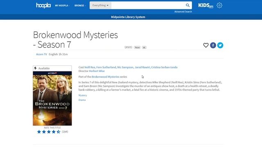The height and width of the screenshot is (147, 262).
Task: Switch to KIDS mode
Action: (x=206, y=5)
